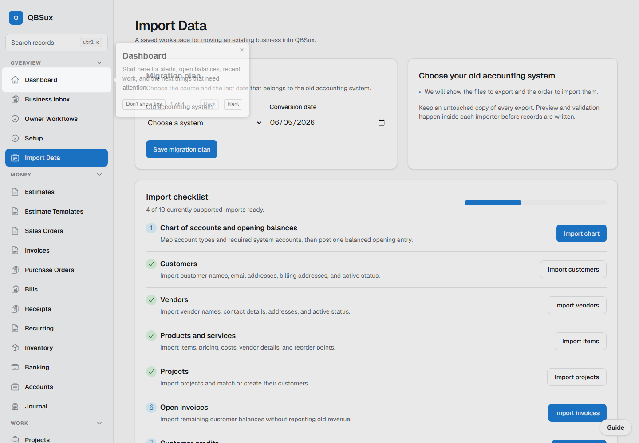Collapse the Overview sidebar section

[99, 63]
